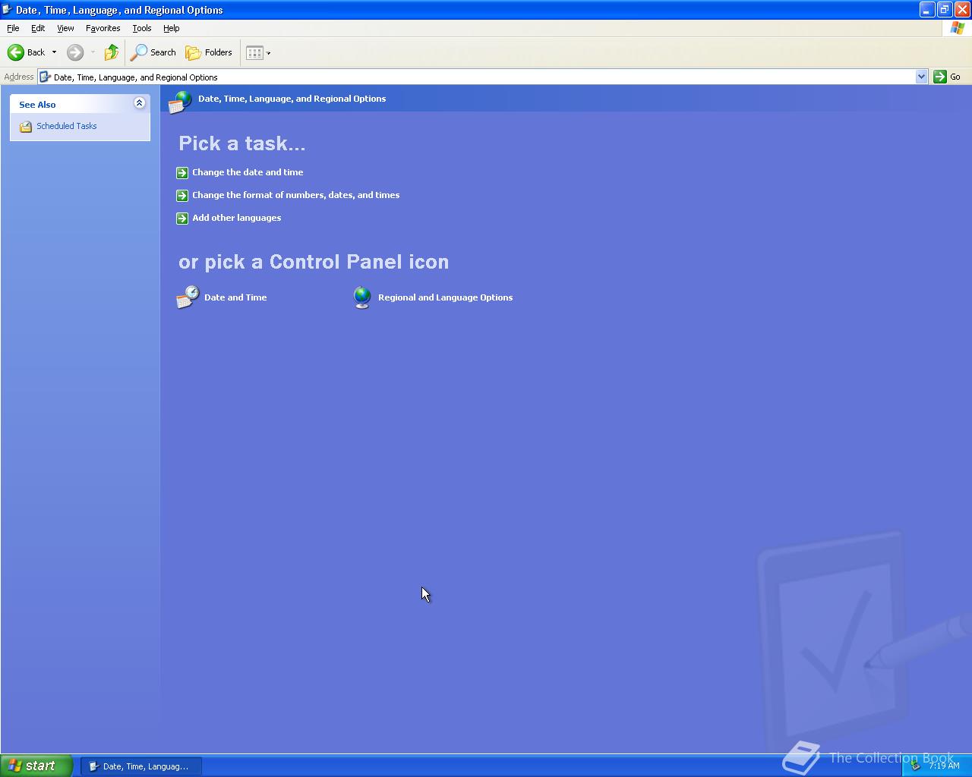Click the Windows flag logo in menu bar

(958, 28)
